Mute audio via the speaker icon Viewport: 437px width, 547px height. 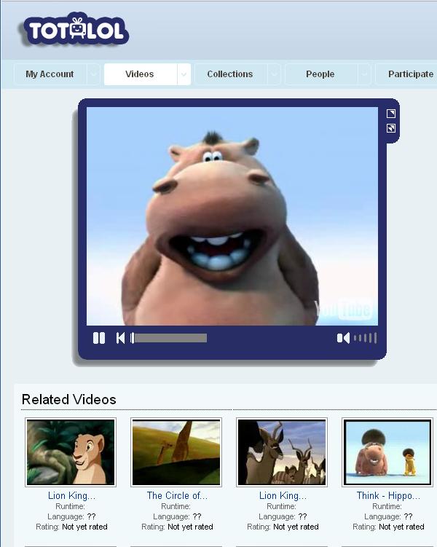coord(343,338)
